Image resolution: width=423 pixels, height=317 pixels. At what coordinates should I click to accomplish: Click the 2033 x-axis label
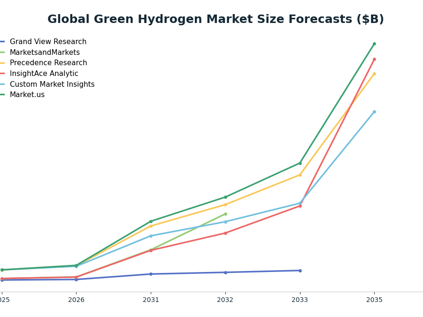click(300, 300)
